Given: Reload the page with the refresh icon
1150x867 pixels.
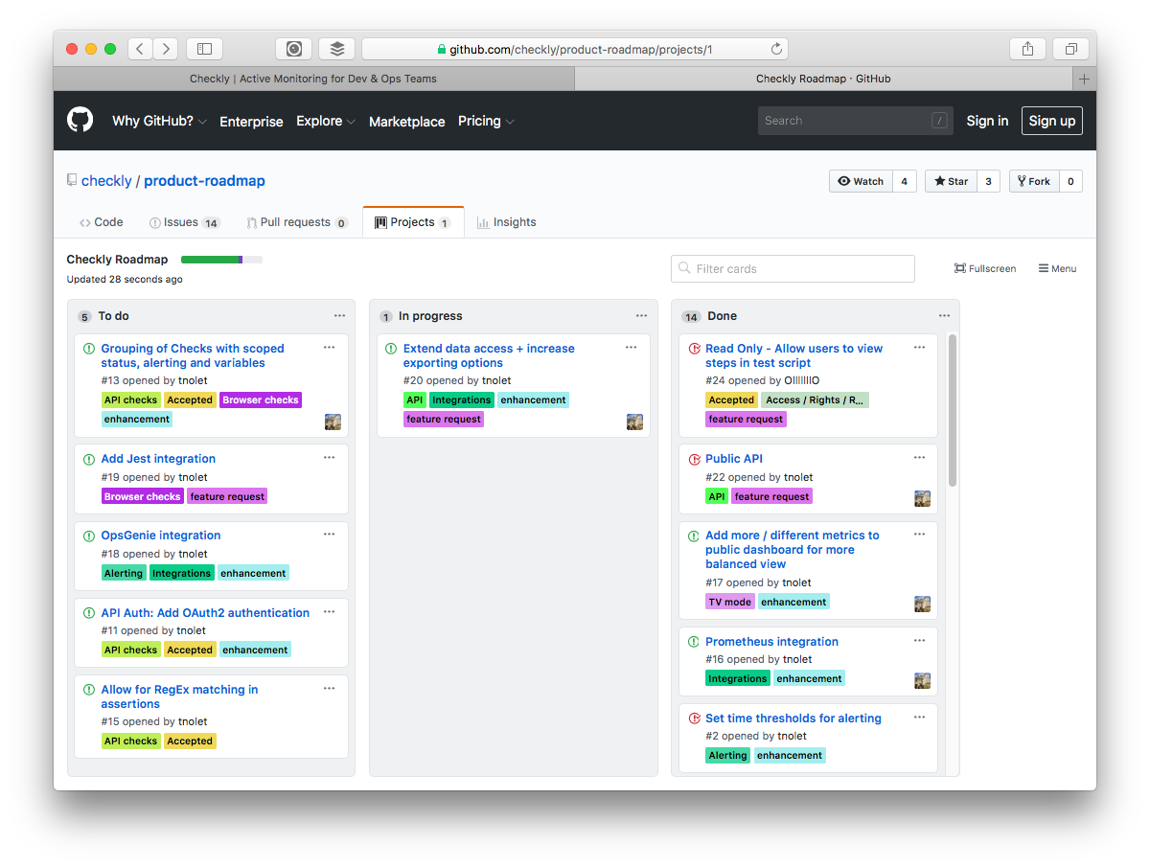Looking at the screenshot, I should [776, 49].
